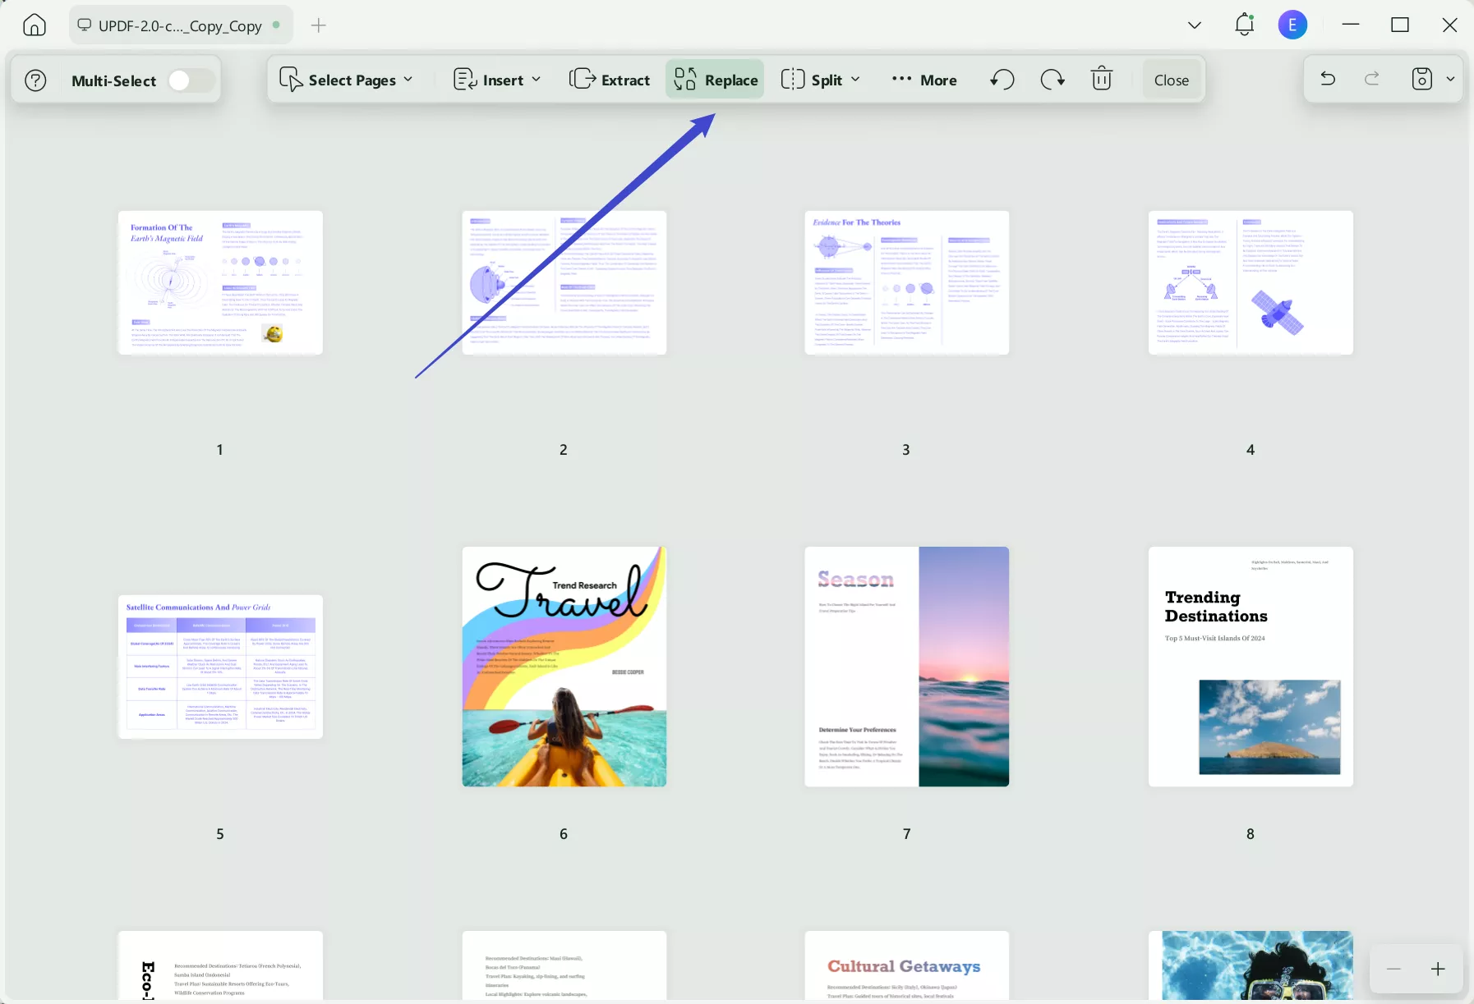
Task: Rotate pages counterclockwise
Action: tap(1002, 80)
